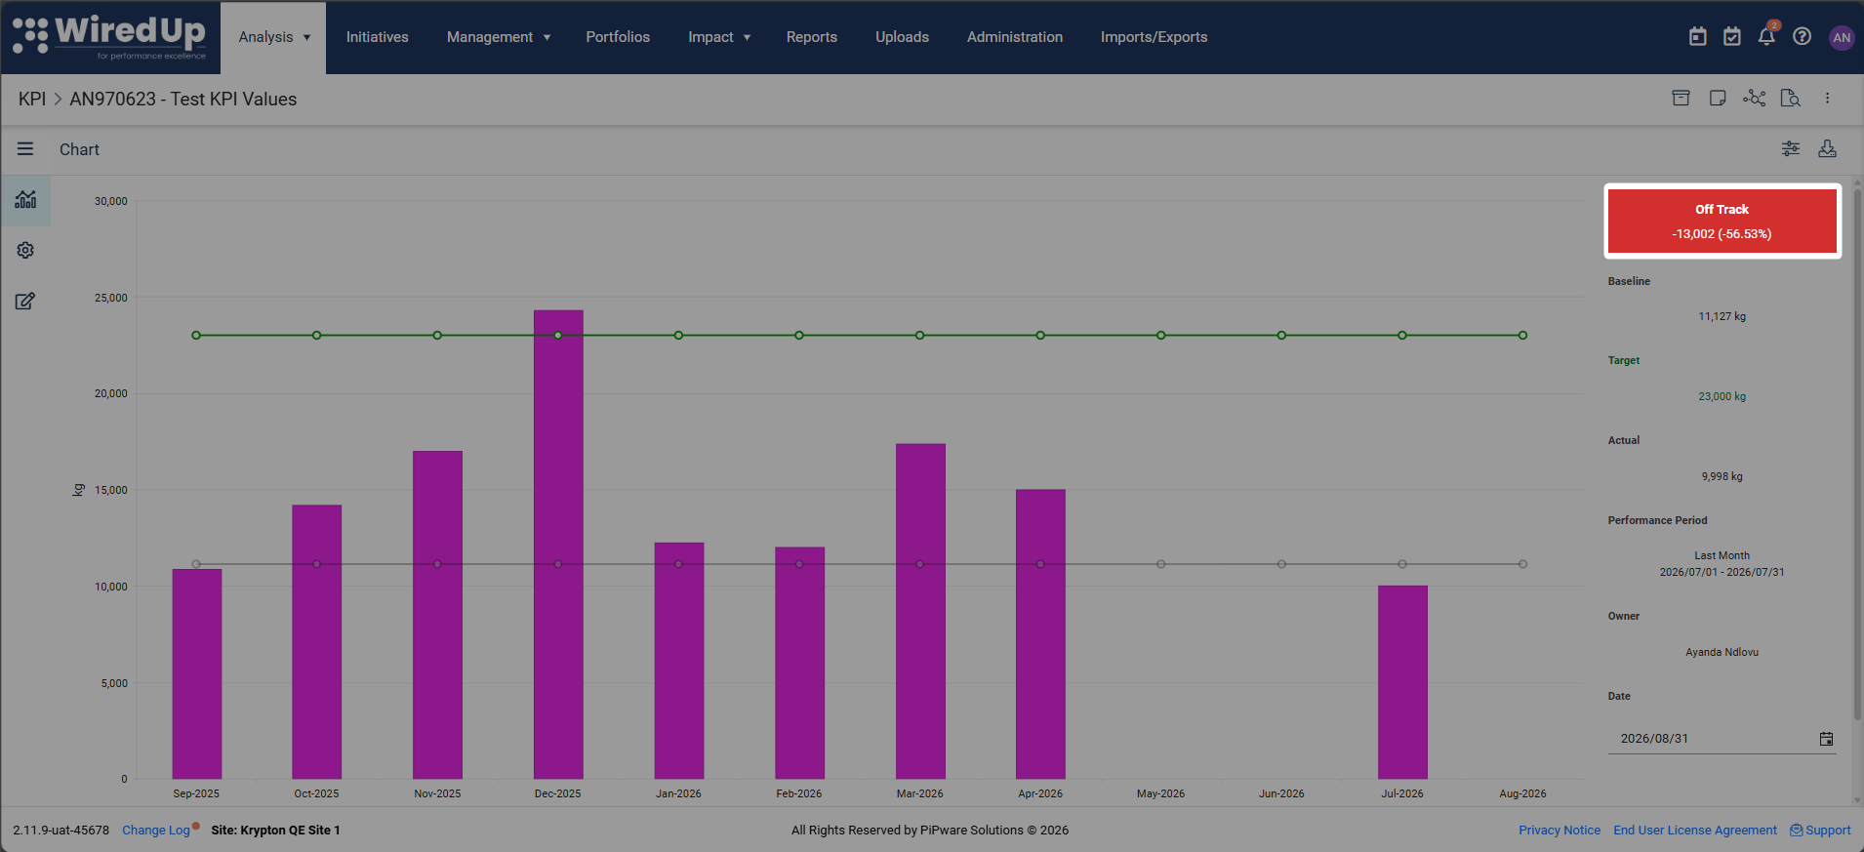
Task: Open the help question mark icon
Action: pos(1803,37)
